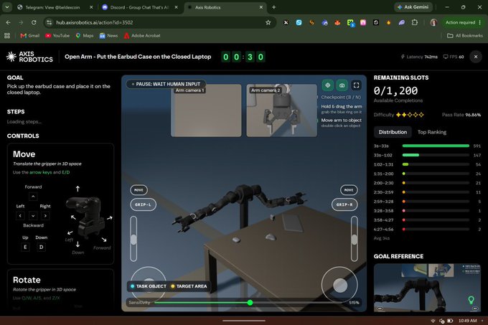Switch to Discord Group Chat browser tab
This screenshot has height=325, width=488.
(x=139, y=7)
